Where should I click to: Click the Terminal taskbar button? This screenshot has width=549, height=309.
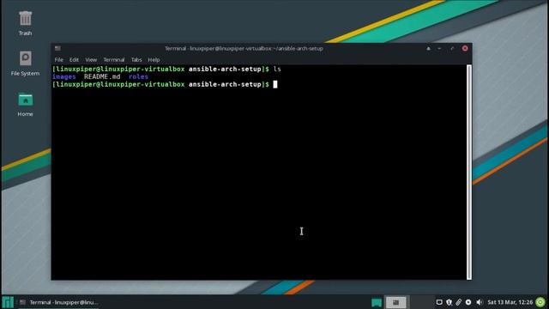(59, 302)
